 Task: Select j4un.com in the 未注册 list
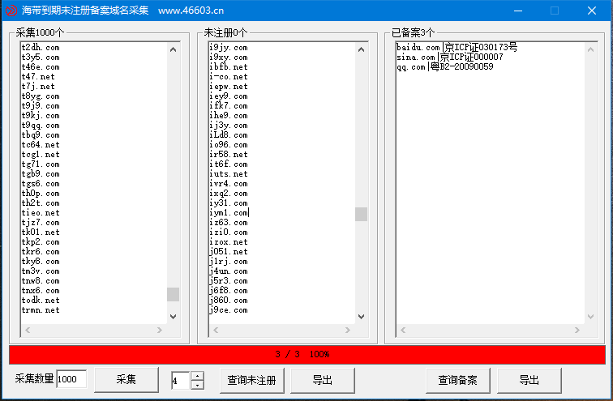(x=229, y=271)
